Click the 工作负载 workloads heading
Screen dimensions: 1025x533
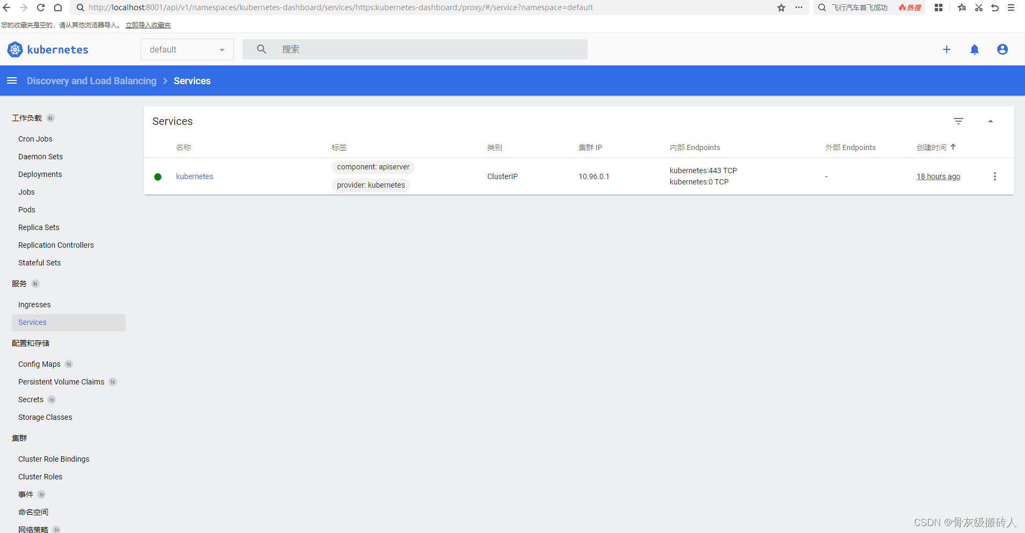(x=27, y=118)
